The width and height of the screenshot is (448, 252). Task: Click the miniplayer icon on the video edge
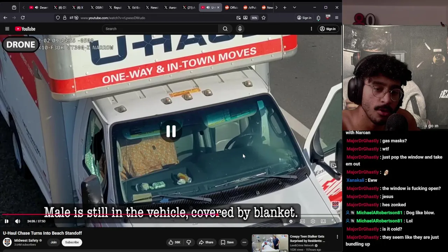tap(334, 166)
